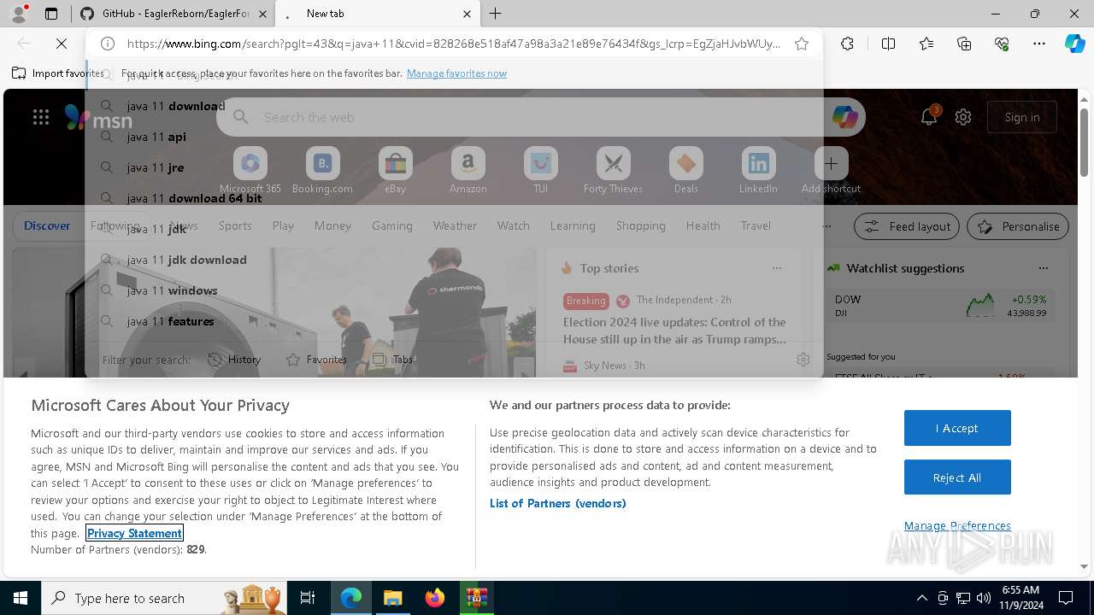Select suggestion java 11 download

point(453,106)
